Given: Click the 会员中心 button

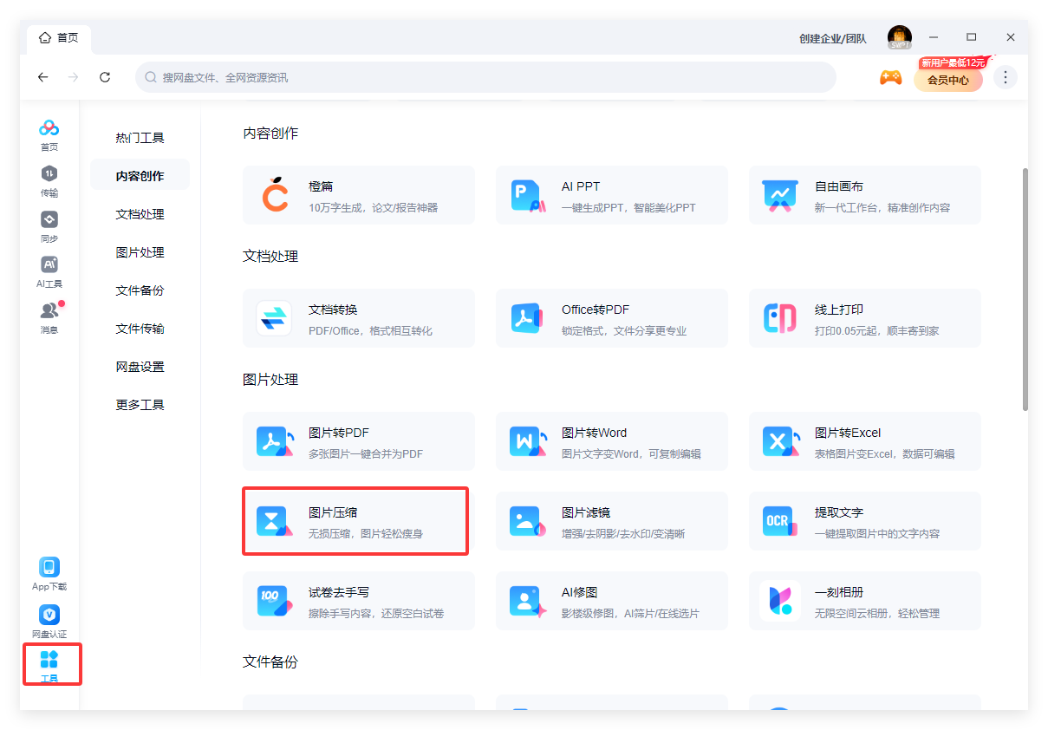Looking at the screenshot, I should click(947, 80).
